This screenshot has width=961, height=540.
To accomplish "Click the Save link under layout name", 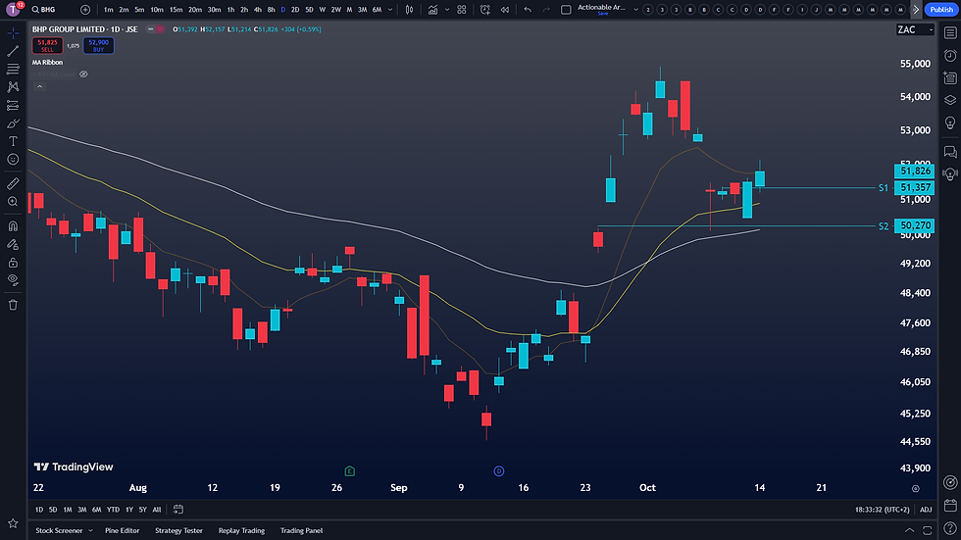I will click(603, 14).
